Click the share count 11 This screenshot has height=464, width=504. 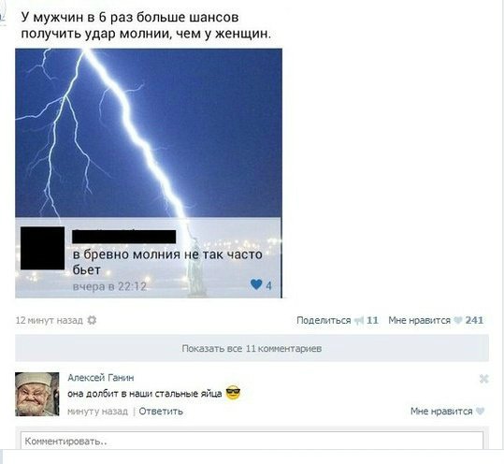372,320
